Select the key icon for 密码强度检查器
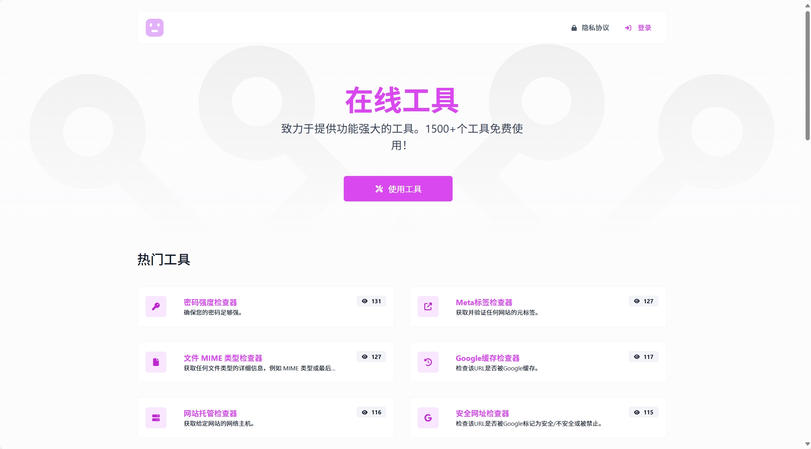Image resolution: width=811 pixels, height=449 pixels. click(x=156, y=306)
